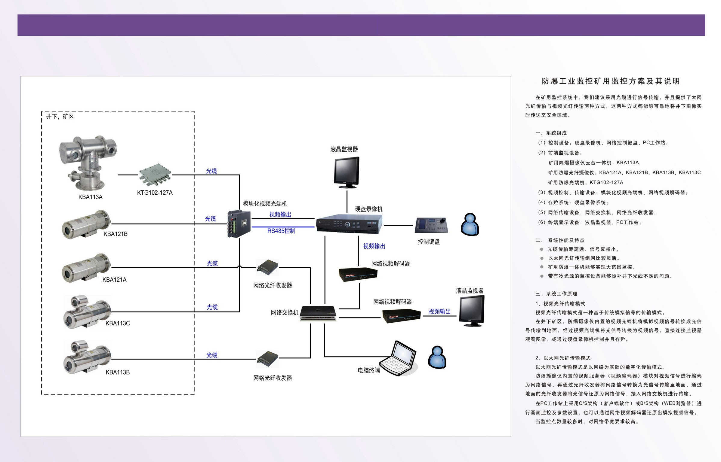Viewport: 721px width, 462px height.
Task: Click the 井下，矿区 dashed box label
Action: click(60, 117)
